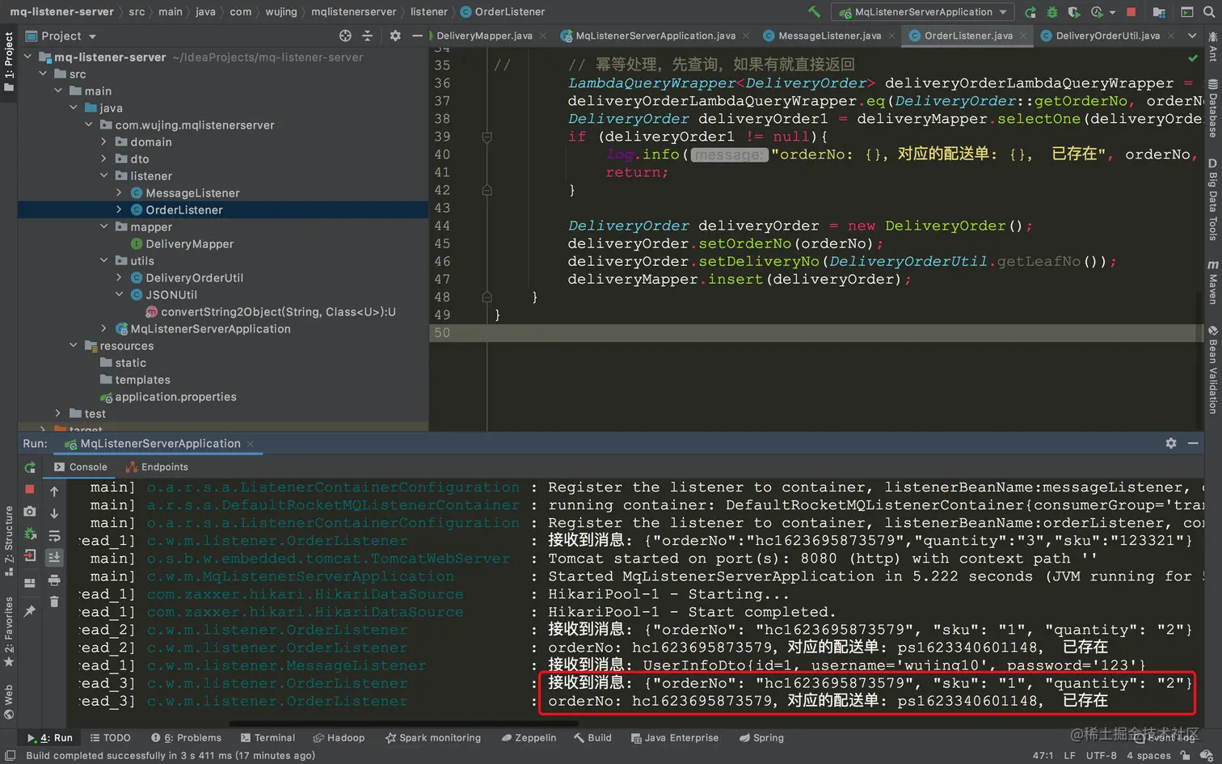
Task: Open the Maven side panel
Action: coord(1213,281)
